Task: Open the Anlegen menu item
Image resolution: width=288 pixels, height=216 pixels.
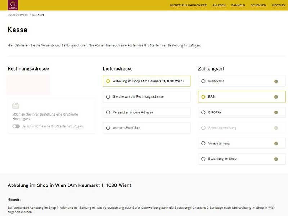Action: click(219, 5)
